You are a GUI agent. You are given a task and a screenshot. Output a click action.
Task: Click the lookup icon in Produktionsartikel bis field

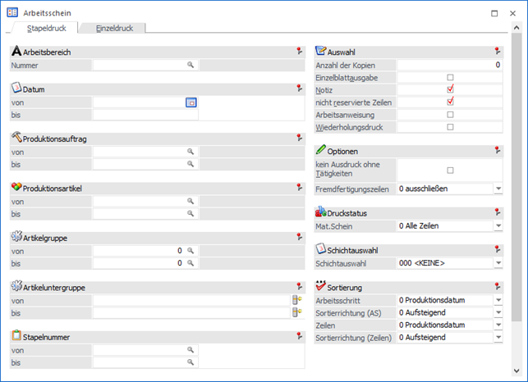click(190, 213)
